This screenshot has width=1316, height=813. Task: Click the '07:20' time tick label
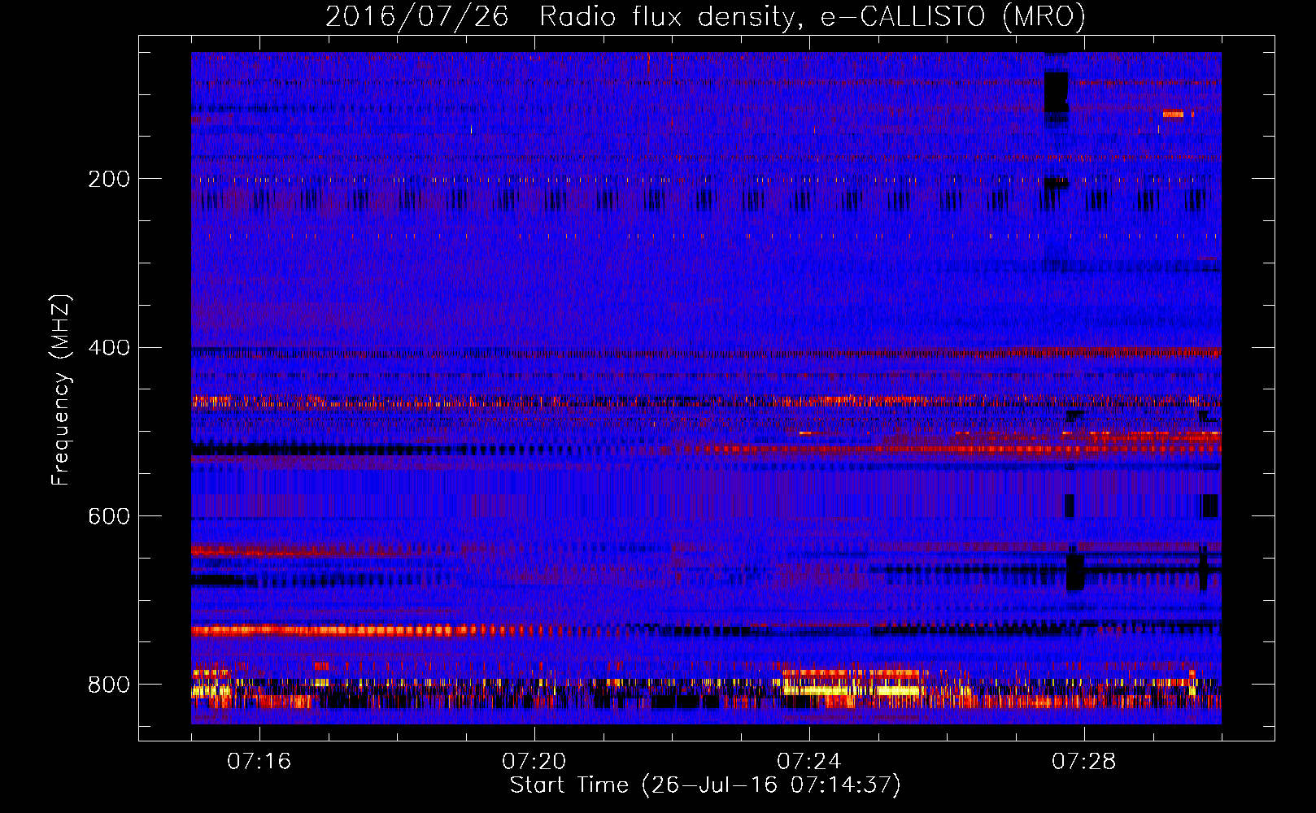(x=534, y=762)
